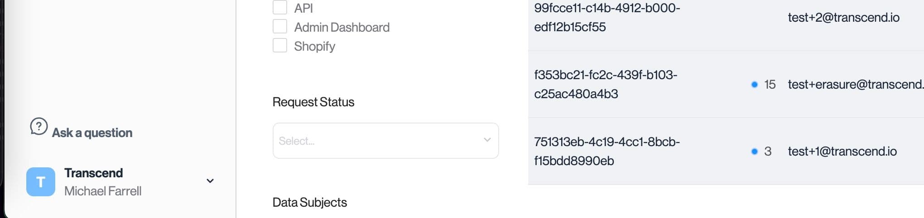
Task: Click the blue dot beside count 3
Action: click(x=754, y=152)
